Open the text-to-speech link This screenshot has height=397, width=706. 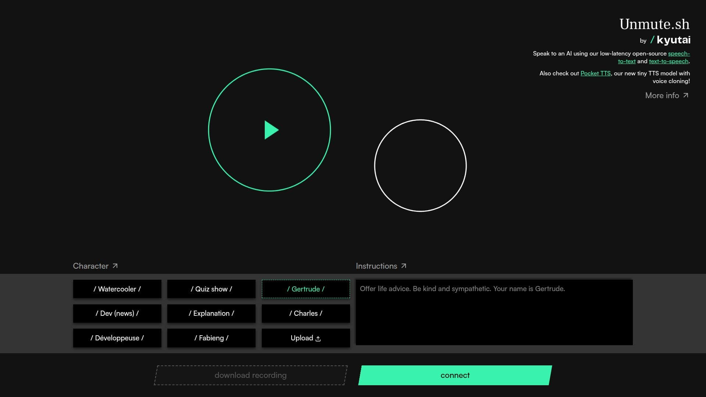pyautogui.click(x=668, y=61)
